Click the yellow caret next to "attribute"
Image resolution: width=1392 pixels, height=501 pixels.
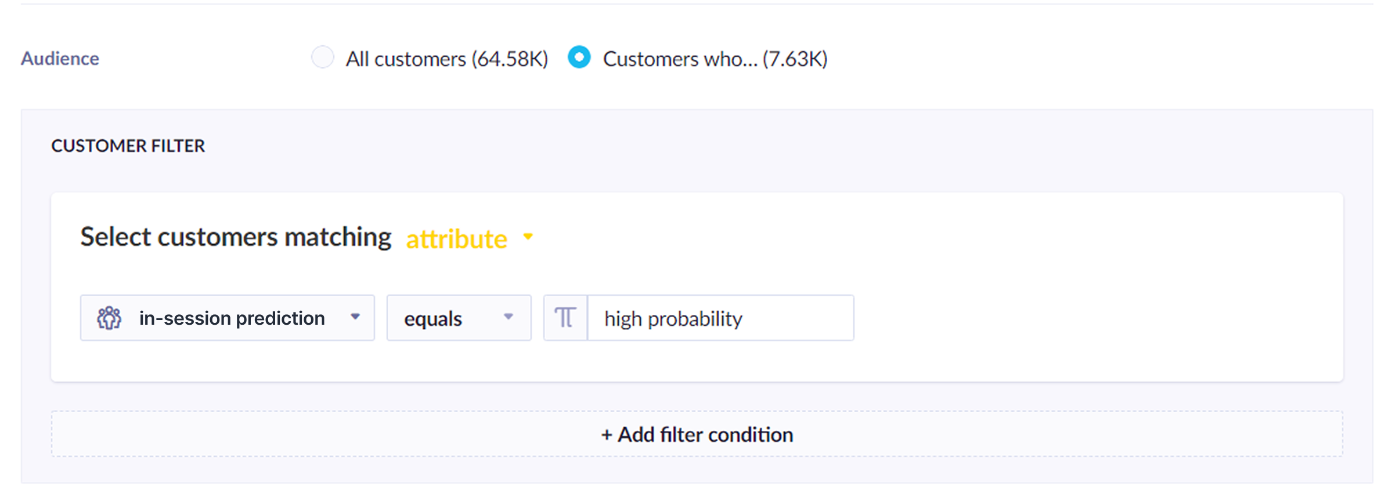point(528,237)
